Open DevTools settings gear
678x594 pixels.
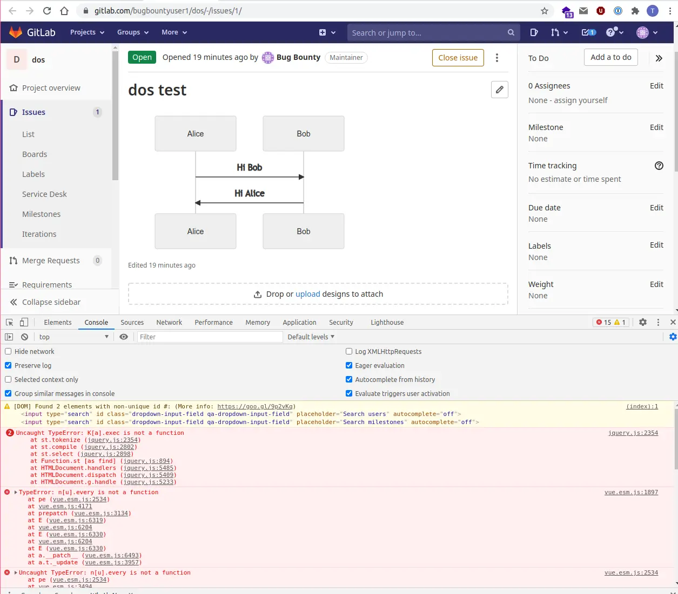click(x=642, y=322)
